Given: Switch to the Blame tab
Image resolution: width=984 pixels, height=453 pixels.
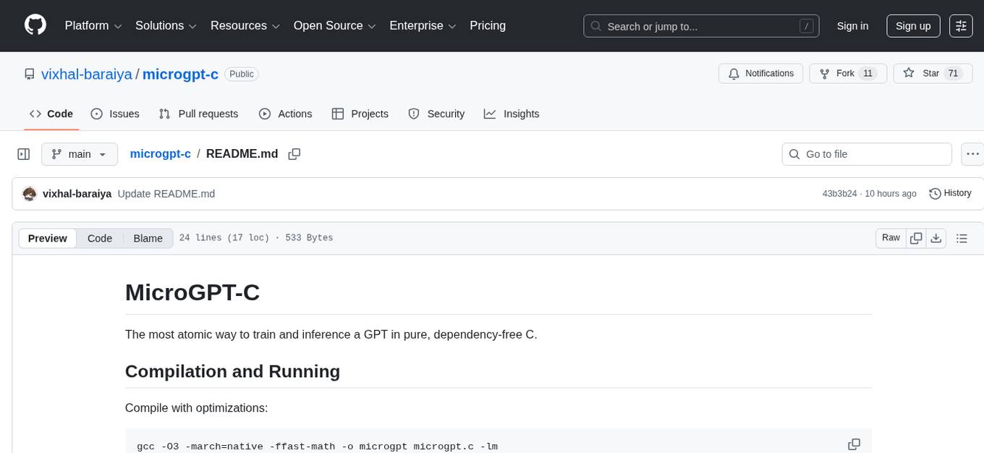Looking at the screenshot, I should pos(148,237).
